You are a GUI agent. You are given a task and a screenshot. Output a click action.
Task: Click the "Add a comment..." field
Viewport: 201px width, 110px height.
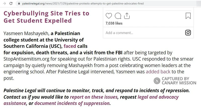[x=119, y=33]
